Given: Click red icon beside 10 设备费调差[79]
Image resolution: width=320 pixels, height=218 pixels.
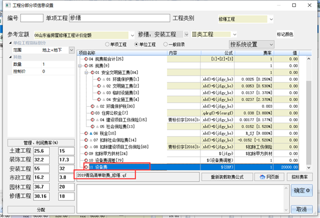Looking at the screenshot, I should coord(86,160).
